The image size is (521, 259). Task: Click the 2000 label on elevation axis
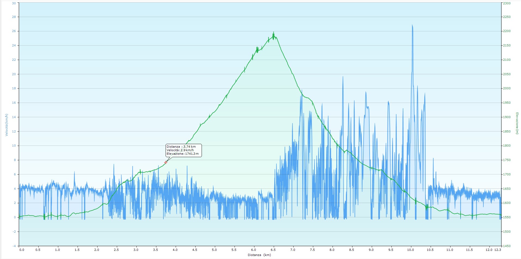pos(507,88)
